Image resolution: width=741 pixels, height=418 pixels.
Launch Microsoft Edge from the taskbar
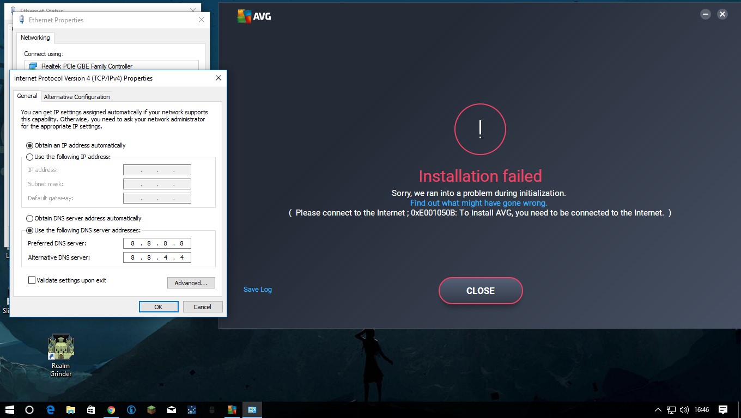(x=51, y=410)
